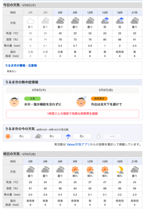Click the sunny report count box showing 0人
The image size is (145, 211).
[22, 136]
